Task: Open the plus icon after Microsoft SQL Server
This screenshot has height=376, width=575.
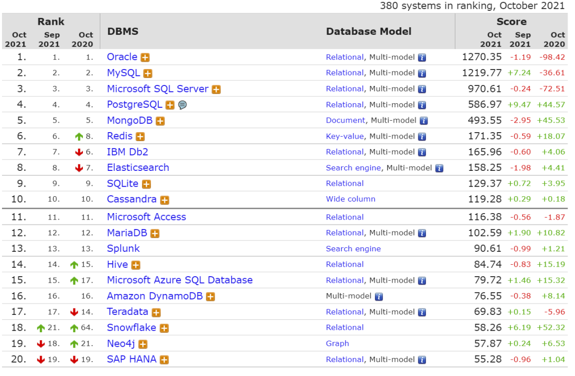Action: pyautogui.click(x=216, y=89)
